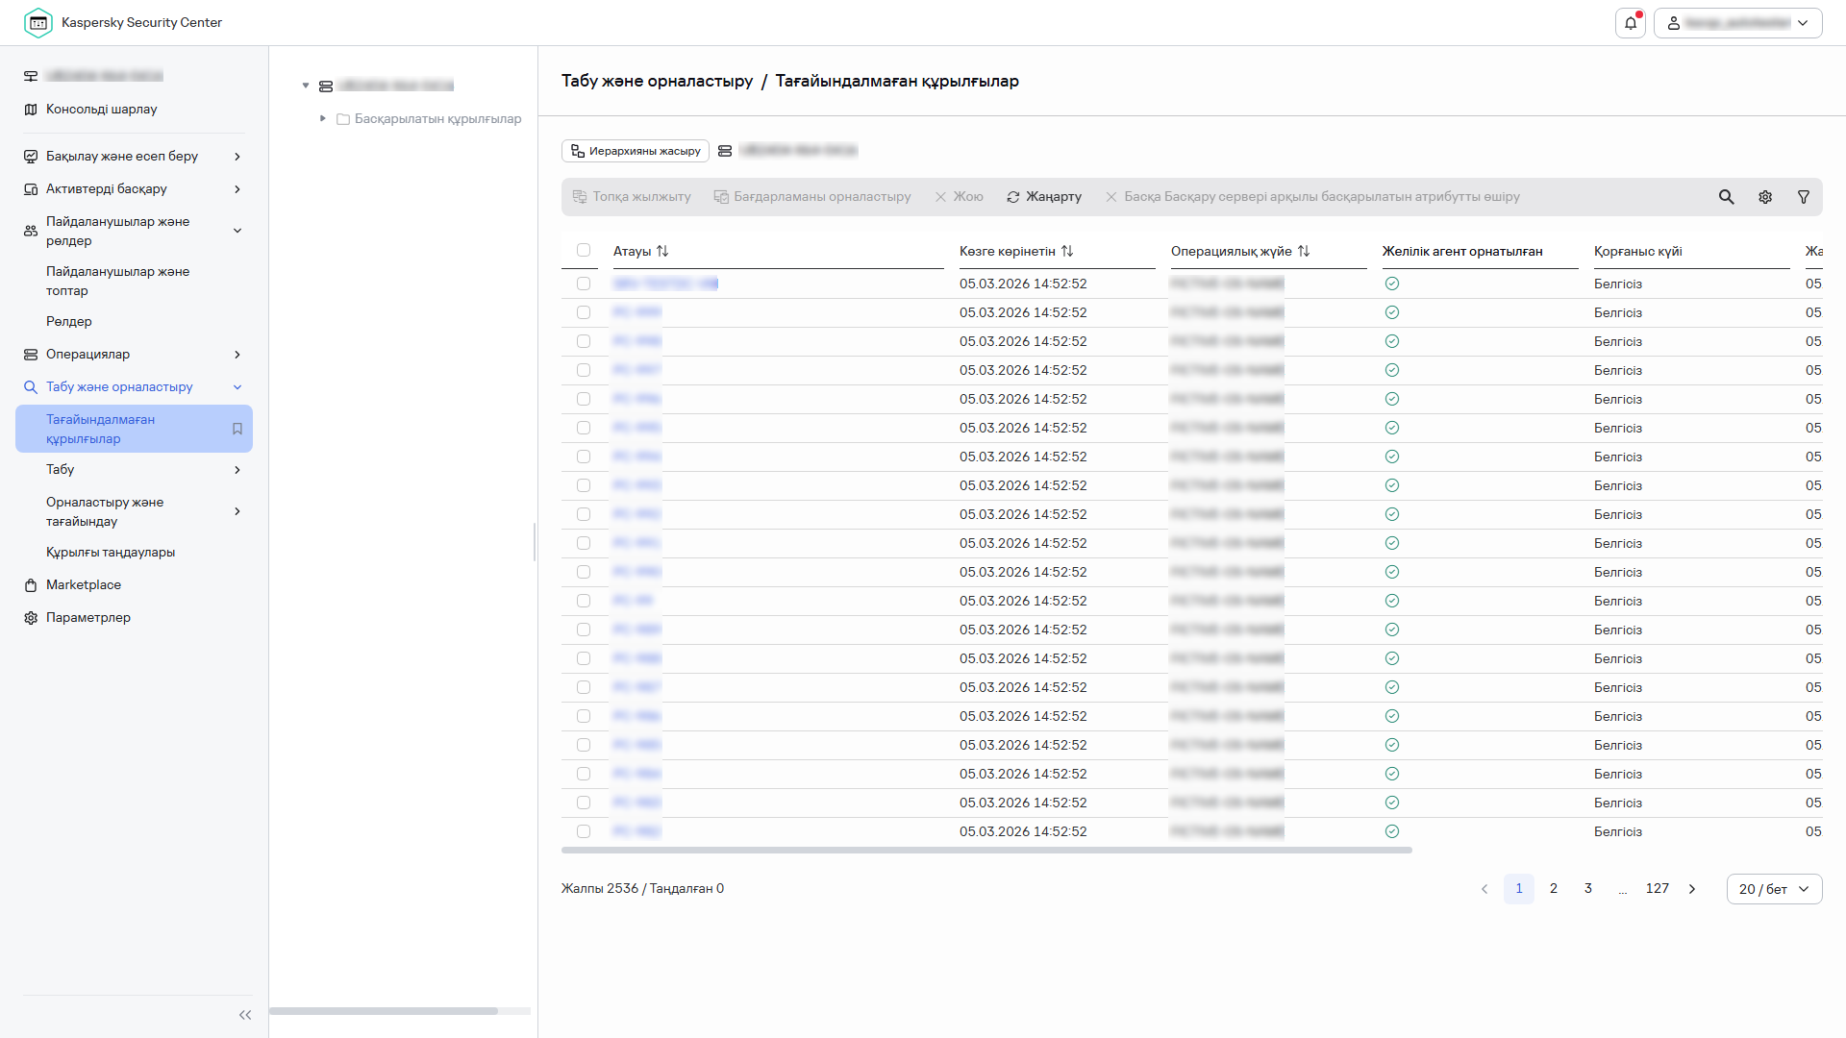The width and height of the screenshot is (1846, 1038).
Task: Collapse sidebar with double-chevron icon
Action: [x=245, y=1015]
